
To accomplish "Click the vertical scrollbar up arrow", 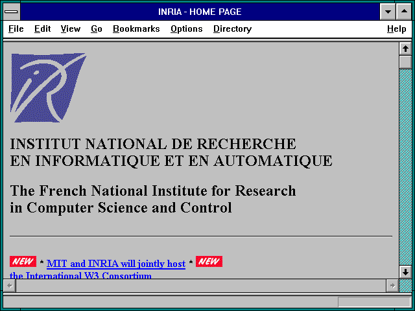I will click(x=405, y=49).
